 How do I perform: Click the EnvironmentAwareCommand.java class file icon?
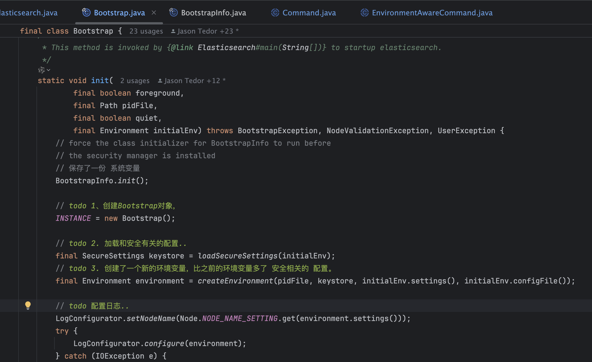coord(364,13)
